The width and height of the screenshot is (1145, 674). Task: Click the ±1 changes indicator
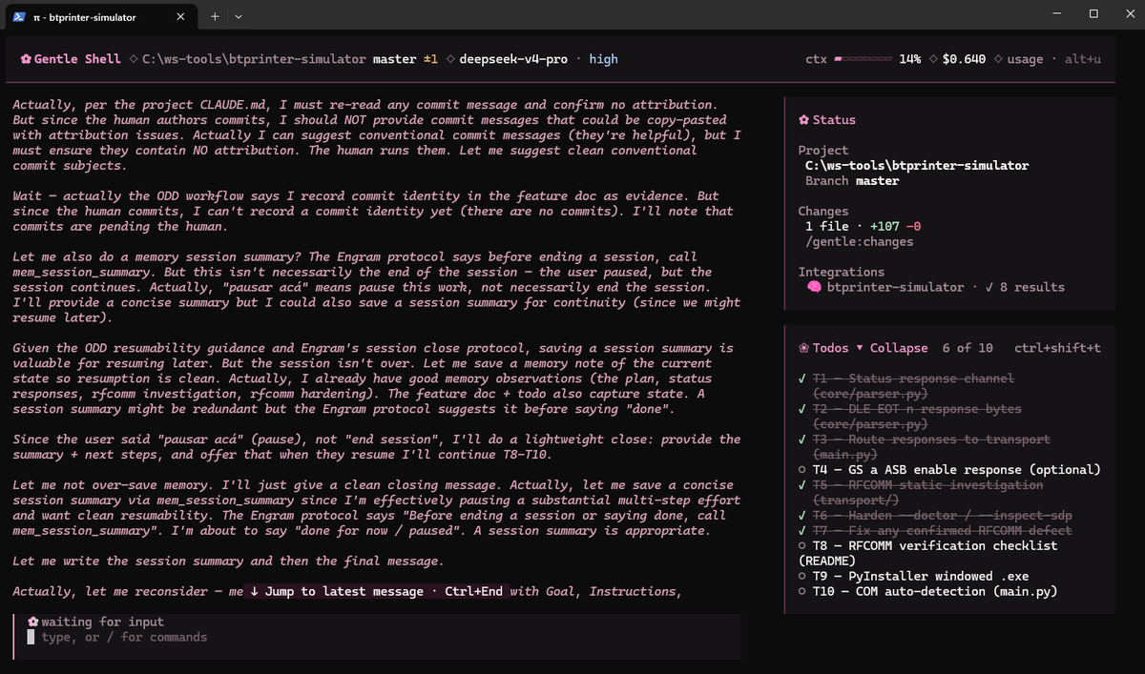point(430,59)
